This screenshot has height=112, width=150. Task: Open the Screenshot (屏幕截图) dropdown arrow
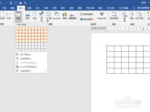[72, 21]
